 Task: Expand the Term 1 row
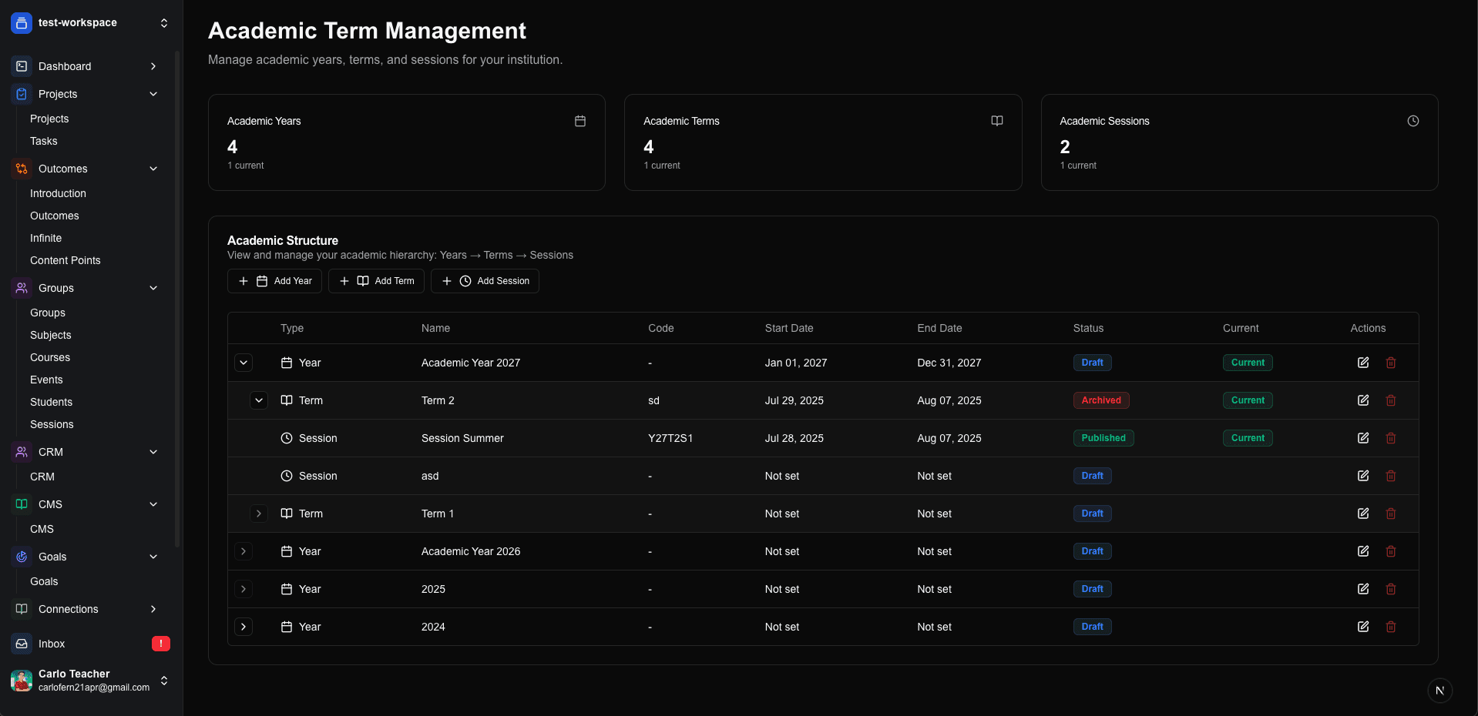[259, 514]
